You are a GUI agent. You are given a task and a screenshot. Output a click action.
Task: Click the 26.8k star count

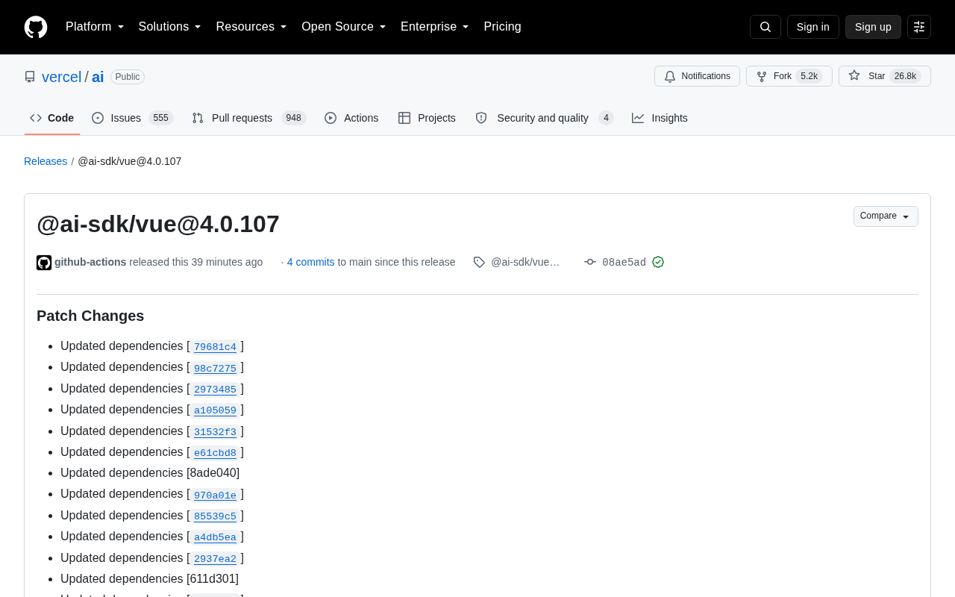[905, 76]
